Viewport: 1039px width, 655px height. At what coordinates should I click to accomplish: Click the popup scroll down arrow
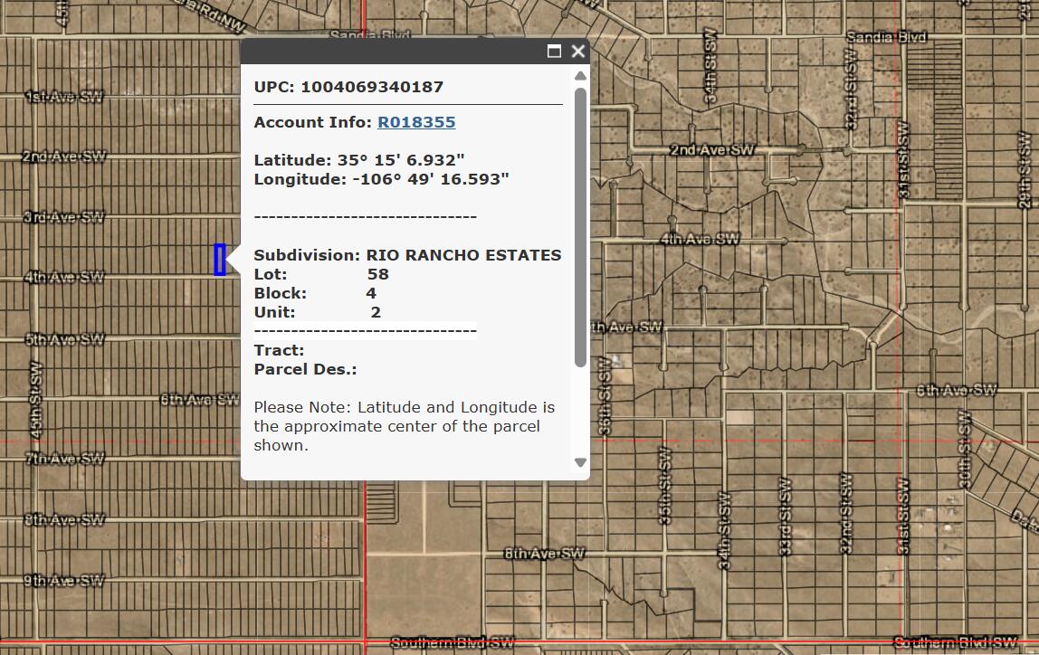pos(580,462)
